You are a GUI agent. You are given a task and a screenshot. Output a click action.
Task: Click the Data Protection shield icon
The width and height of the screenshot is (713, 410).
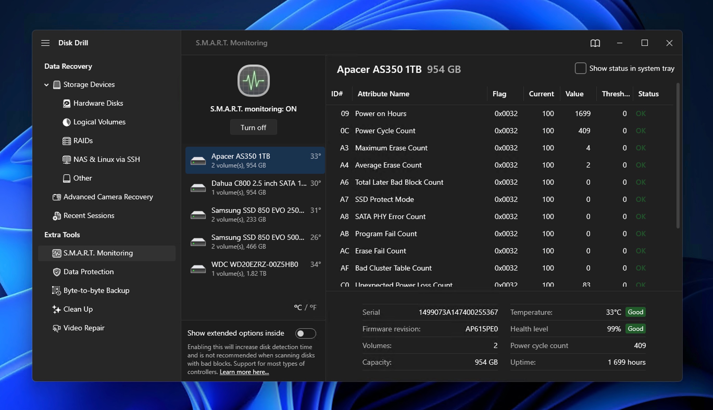[x=57, y=272]
